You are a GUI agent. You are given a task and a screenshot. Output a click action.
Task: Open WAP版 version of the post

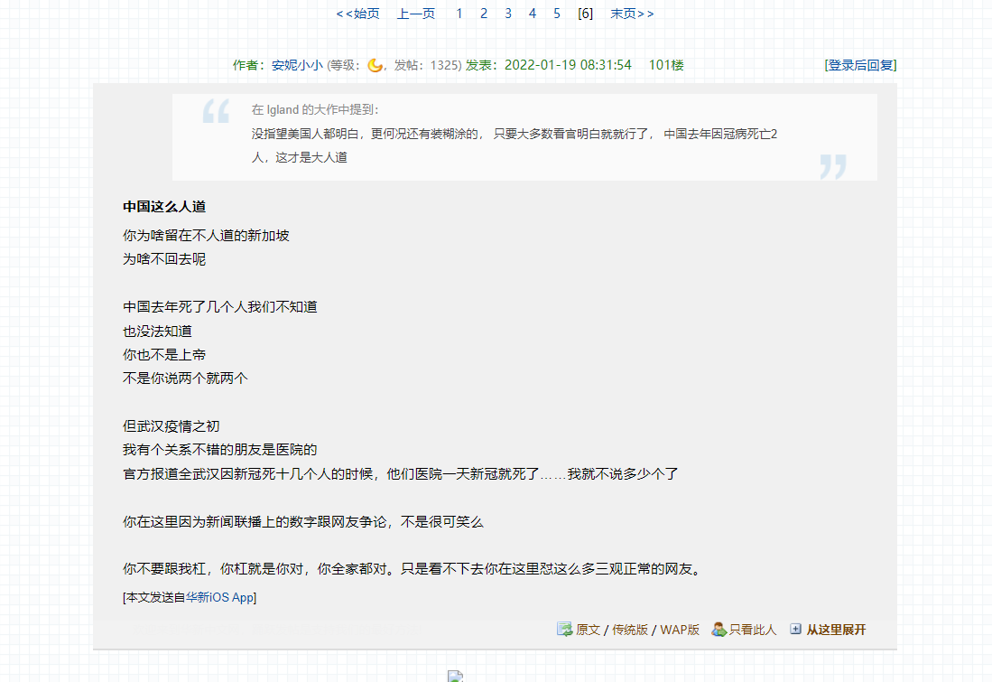pyautogui.click(x=680, y=630)
